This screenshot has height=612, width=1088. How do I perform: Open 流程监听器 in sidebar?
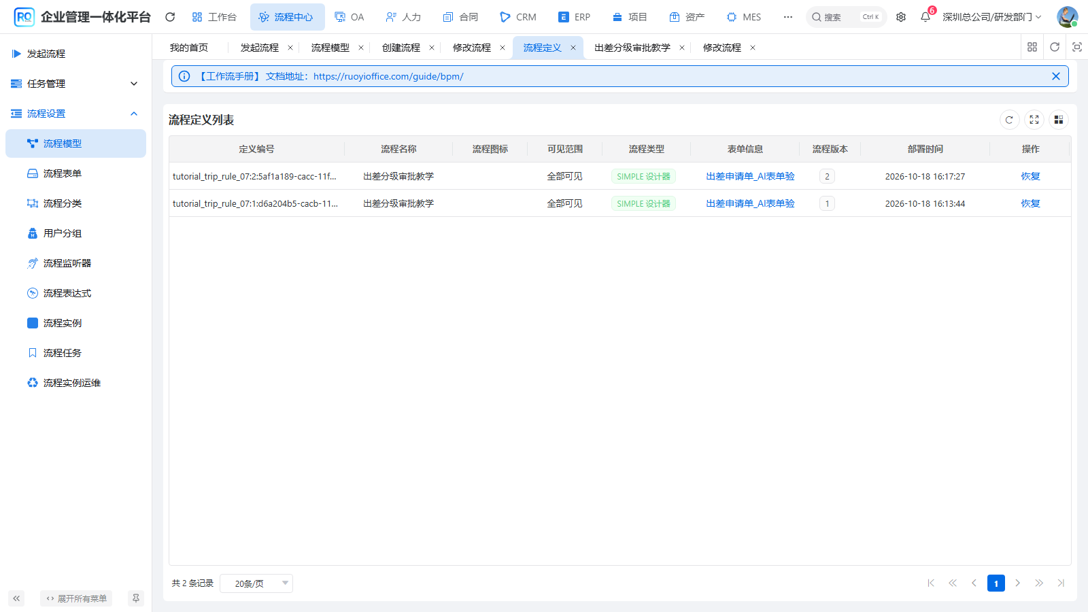[75, 263]
